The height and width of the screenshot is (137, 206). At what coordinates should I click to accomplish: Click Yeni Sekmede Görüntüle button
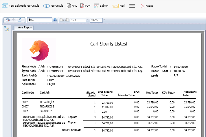(x=21, y=6)
